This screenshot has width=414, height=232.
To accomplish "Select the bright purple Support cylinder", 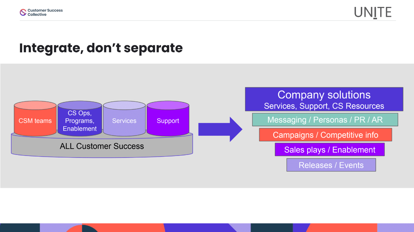I will coord(168,121).
